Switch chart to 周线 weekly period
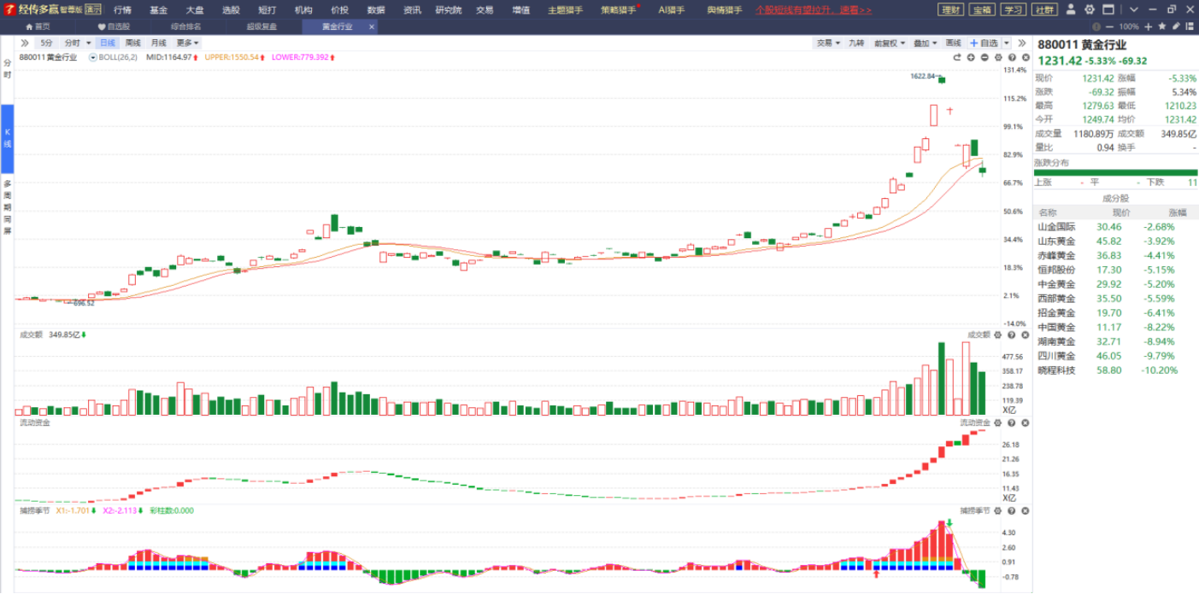1199x594 pixels. (132, 43)
